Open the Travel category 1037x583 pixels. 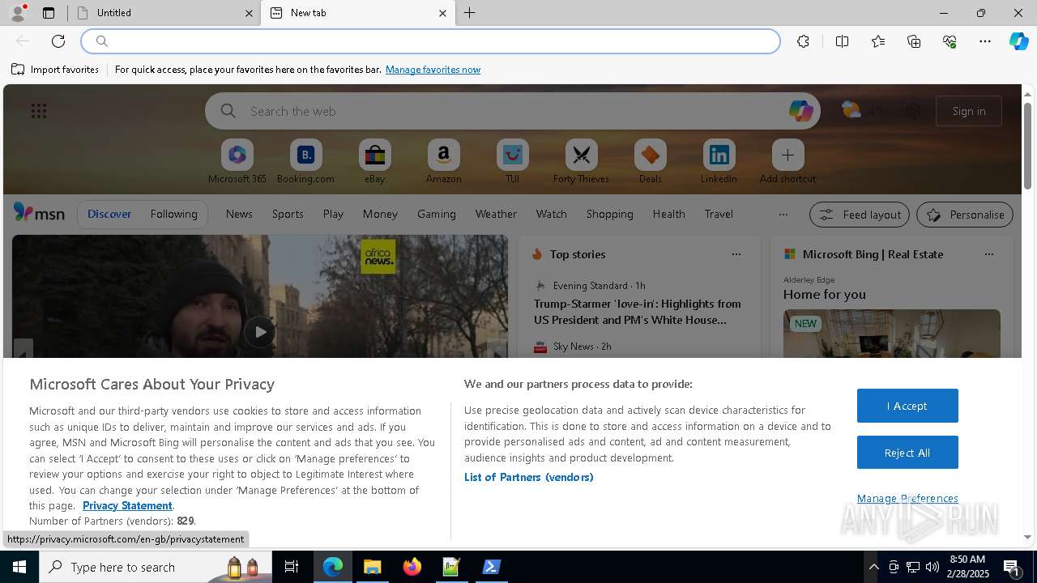click(719, 214)
